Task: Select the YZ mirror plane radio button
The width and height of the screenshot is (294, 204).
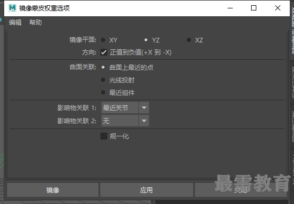Action: click(x=145, y=40)
